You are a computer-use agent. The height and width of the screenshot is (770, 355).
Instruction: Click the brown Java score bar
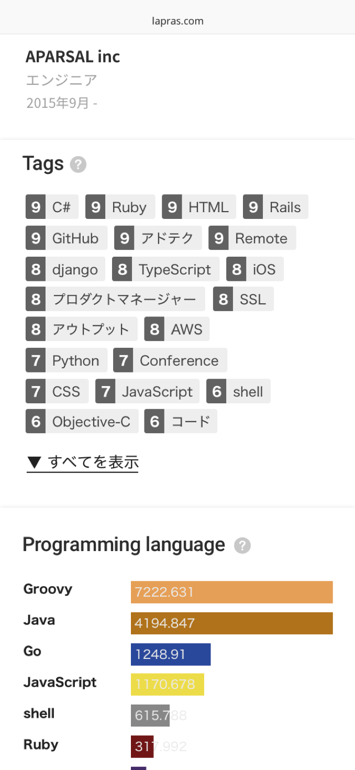click(x=231, y=623)
